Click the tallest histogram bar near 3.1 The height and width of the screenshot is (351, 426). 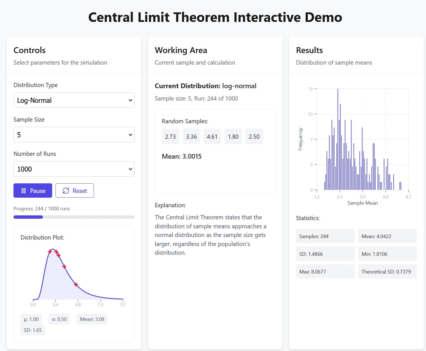pos(338,140)
